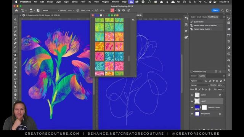Open the Layer menu
This screenshot has height=137, width=244.
tap(58, 2)
